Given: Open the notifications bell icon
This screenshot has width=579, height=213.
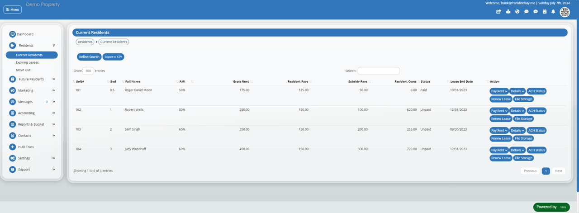Looking at the screenshot, I should point(553,12).
